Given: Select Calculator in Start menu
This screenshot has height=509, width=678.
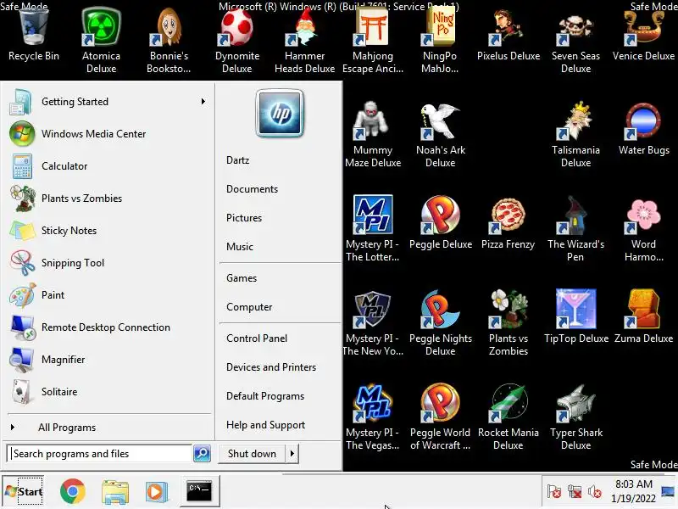Looking at the screenshot, I should [108, 166].
